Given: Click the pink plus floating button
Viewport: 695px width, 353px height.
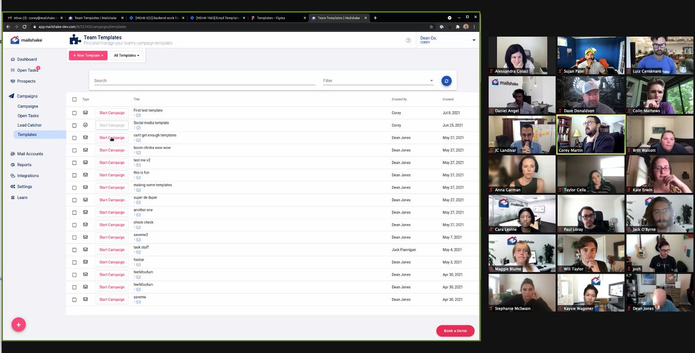Looking at the screenshot, I should (x=19, y=325).
